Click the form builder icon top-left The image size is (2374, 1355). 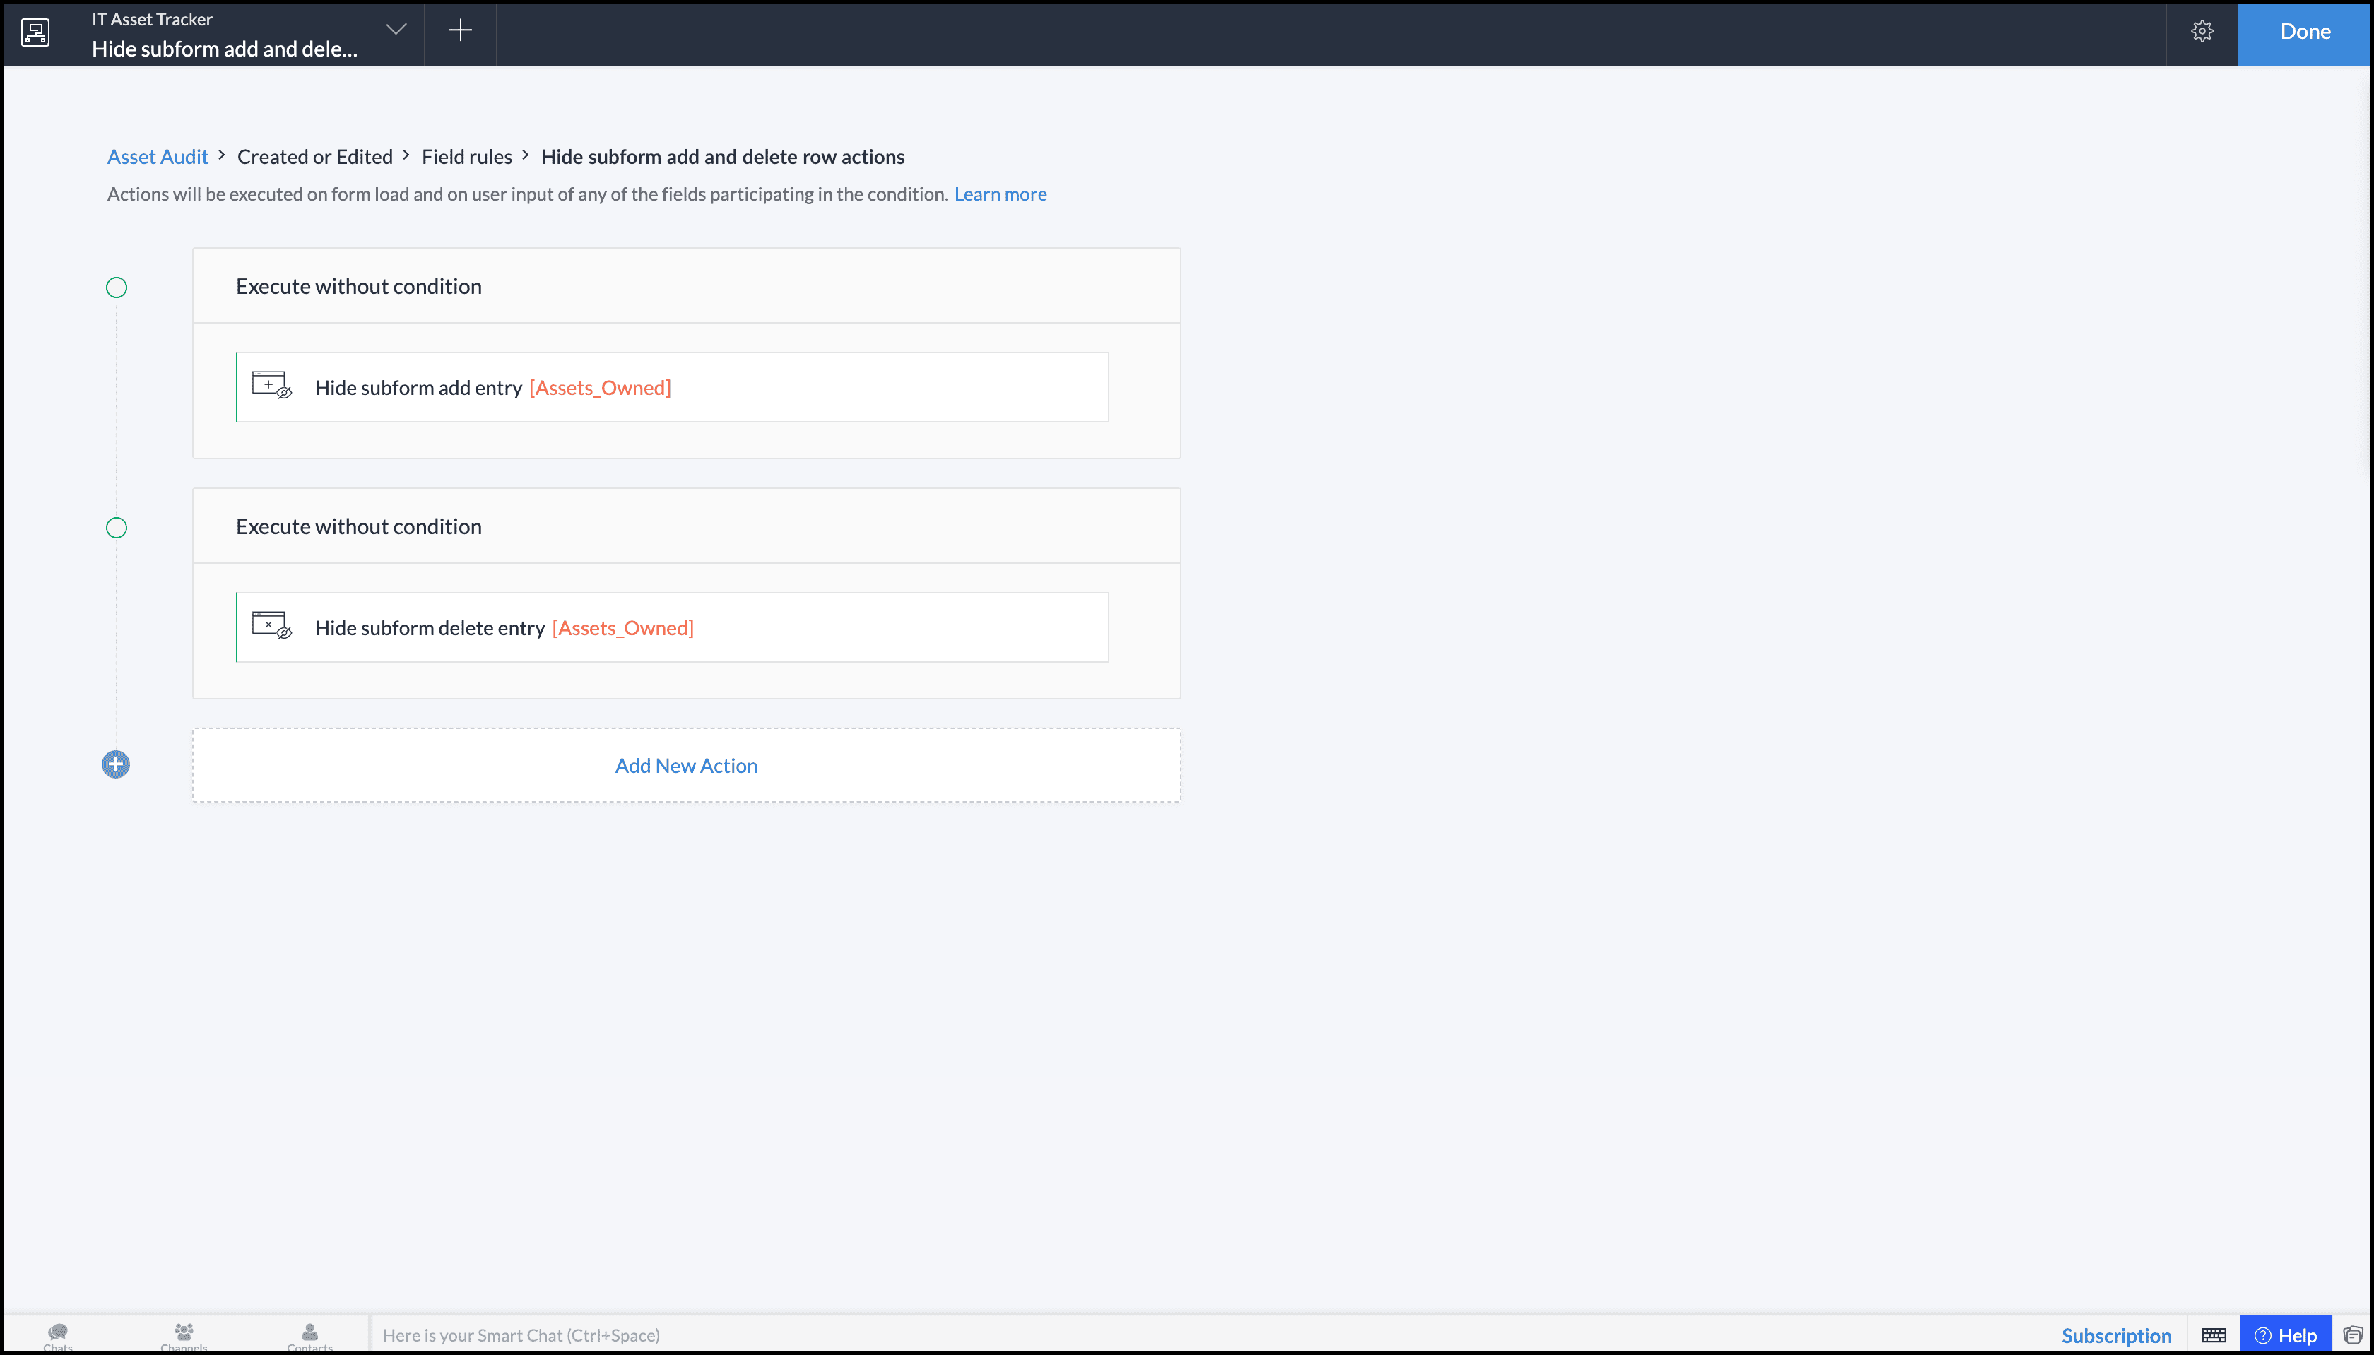pyautogui.click(x=35, y=32)
